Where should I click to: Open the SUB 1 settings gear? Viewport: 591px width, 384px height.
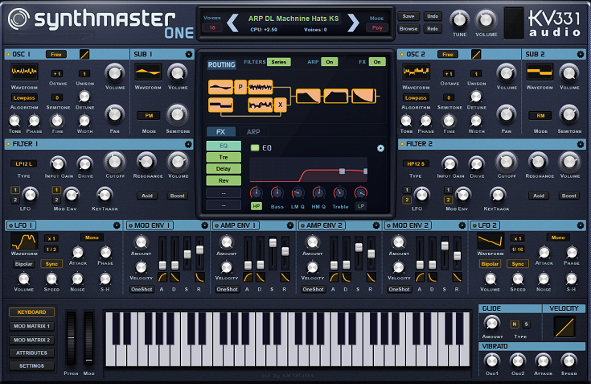click(189, 54)
